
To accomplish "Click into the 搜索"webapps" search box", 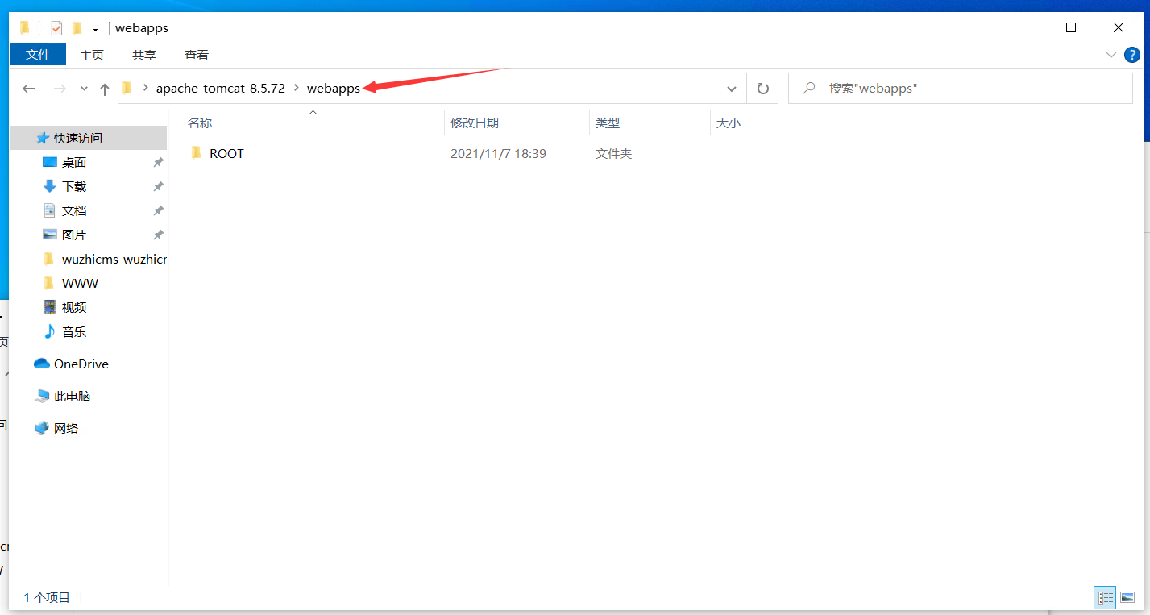I will coord(961,89).
